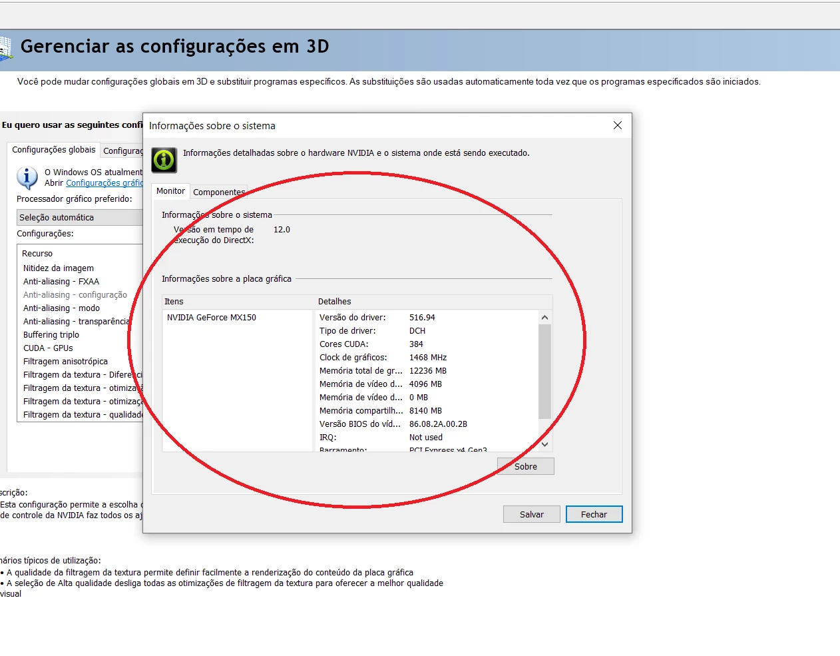This screenshot has width=840, height=656.
Task: Close the Informações sobre o sistema dialog
Action: pos(618,125)
